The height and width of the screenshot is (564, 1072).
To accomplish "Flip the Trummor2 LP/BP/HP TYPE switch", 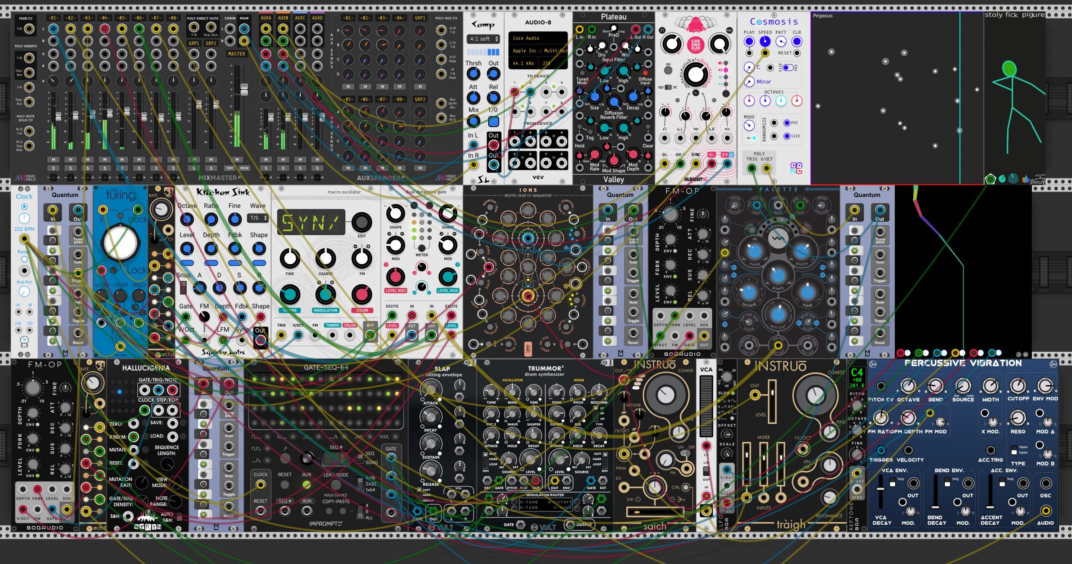I will point(597,413).
